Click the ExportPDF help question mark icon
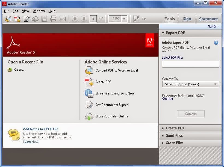Image resolution: width=224 pixels, height=167 pixels. [216, 43]
